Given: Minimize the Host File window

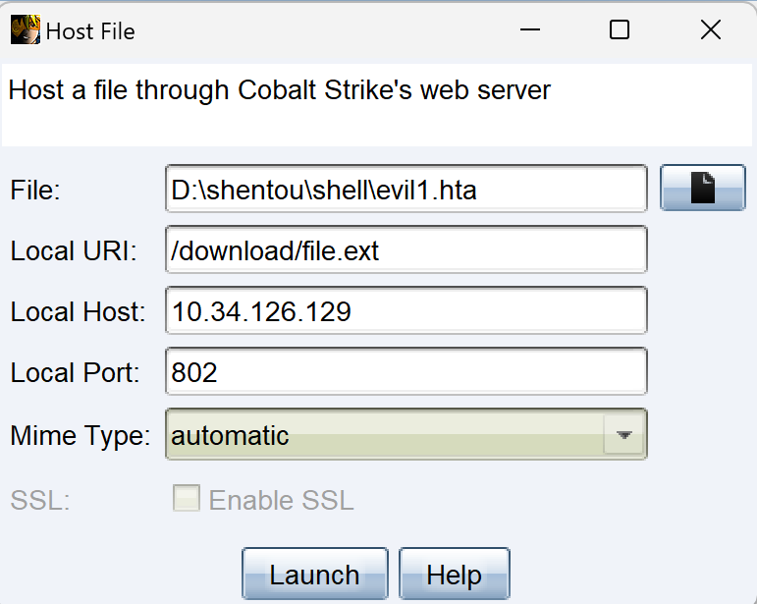Looking at the screenshot, I should tap(529, 29).
